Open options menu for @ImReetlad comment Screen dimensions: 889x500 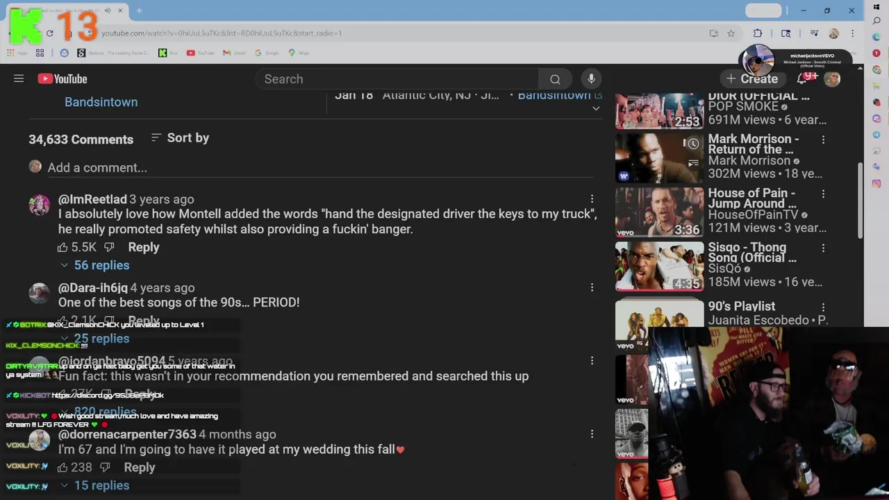[592, 200]
